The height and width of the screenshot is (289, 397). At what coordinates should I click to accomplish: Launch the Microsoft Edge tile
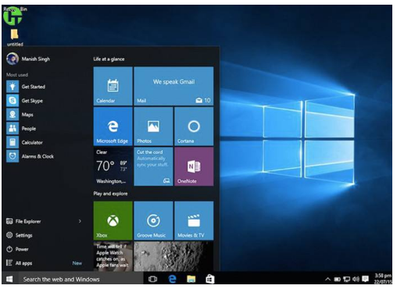113,127
